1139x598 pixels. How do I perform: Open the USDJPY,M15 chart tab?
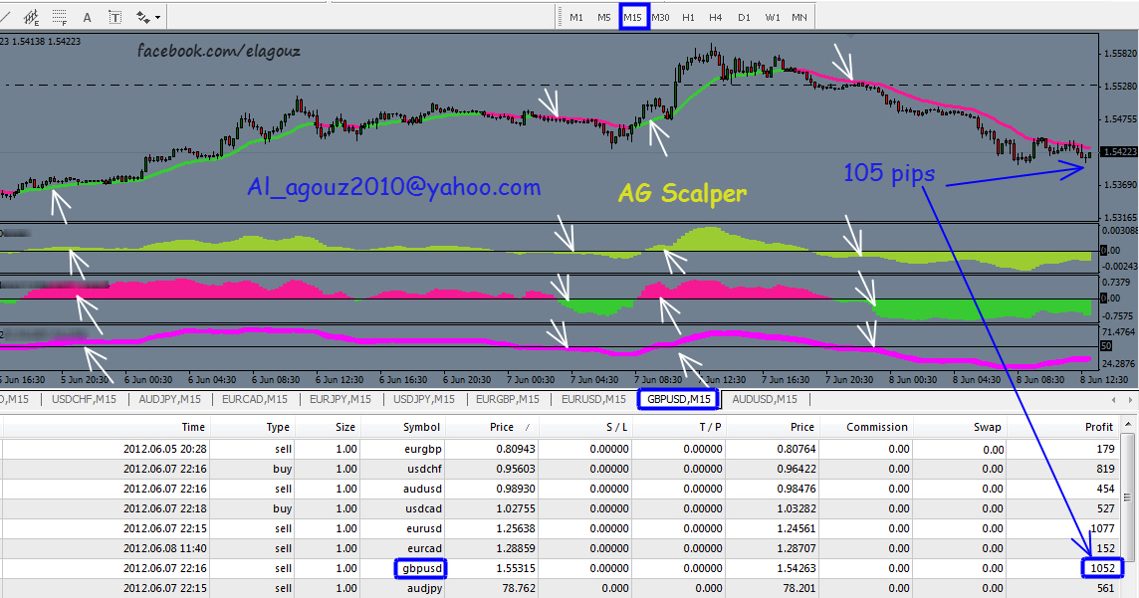pyautogui.click(x=423, y=399)
